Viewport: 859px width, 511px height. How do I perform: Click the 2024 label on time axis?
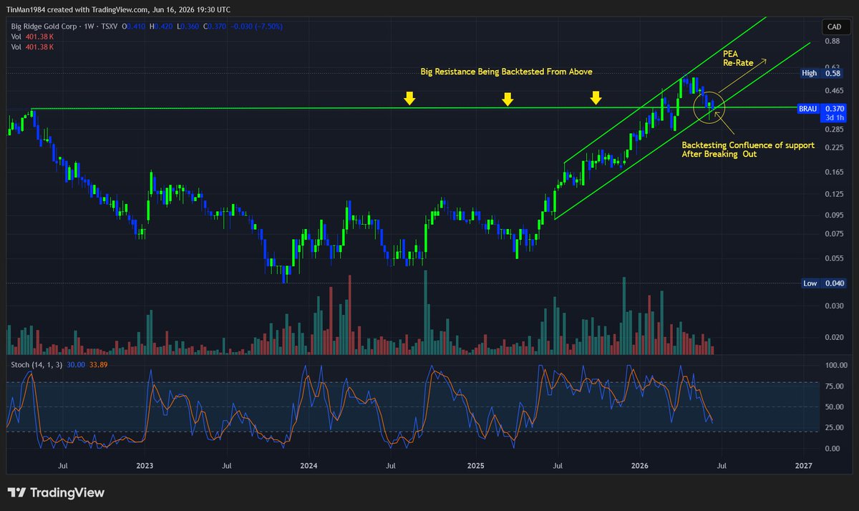coord(309,466)
